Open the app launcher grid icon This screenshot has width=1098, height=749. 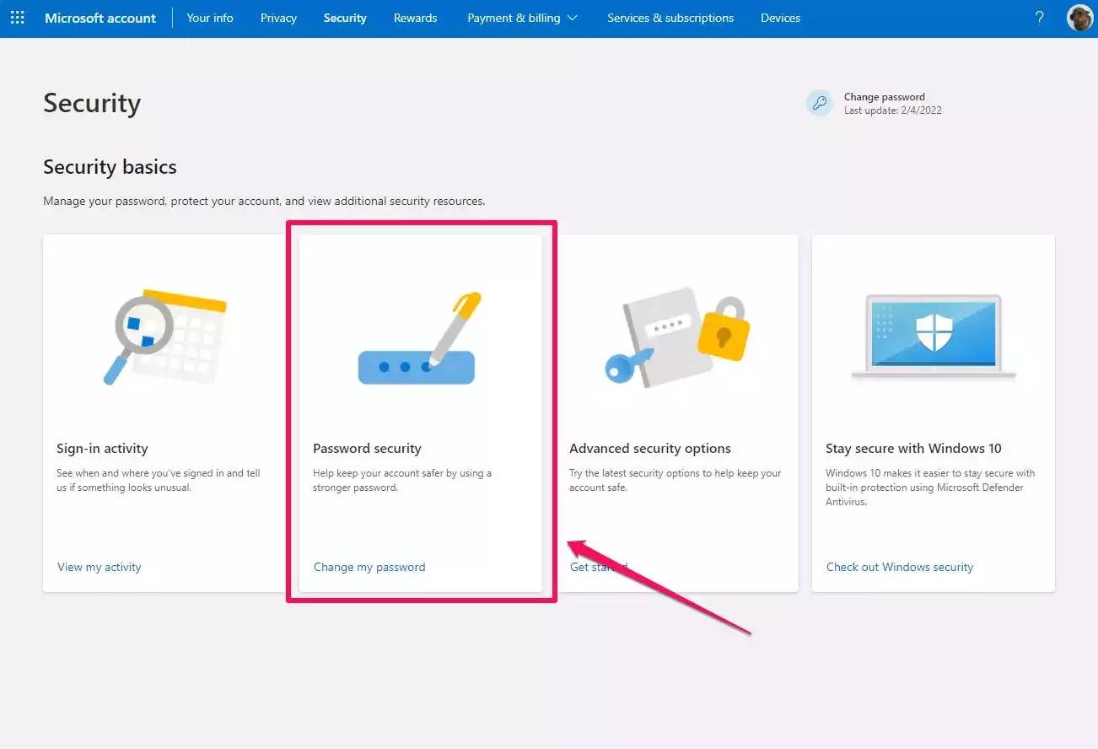click(x=17, y=18)
